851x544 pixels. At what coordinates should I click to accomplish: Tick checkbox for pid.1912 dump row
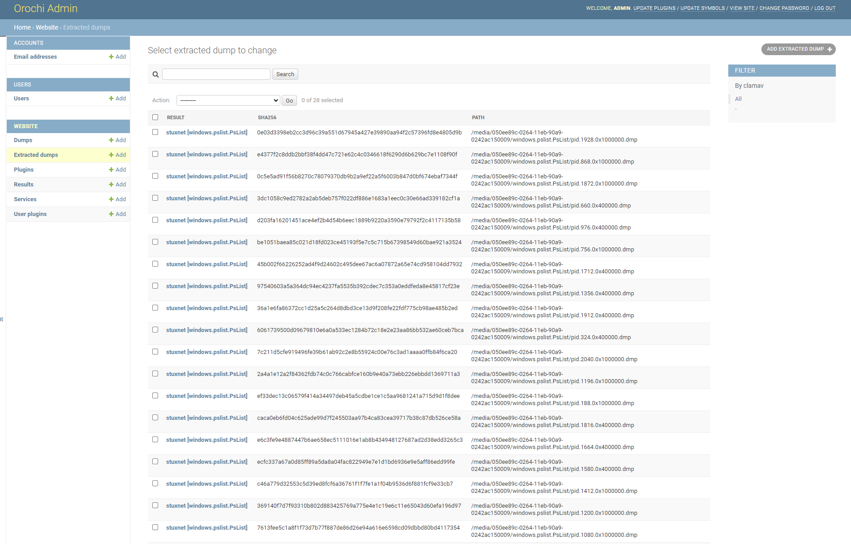point(155,308)
